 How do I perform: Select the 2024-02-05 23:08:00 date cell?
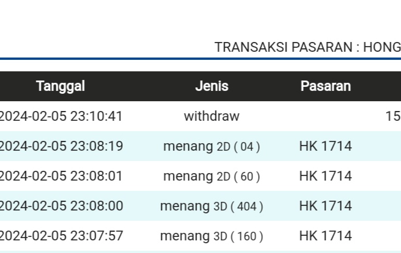(60, 206)
